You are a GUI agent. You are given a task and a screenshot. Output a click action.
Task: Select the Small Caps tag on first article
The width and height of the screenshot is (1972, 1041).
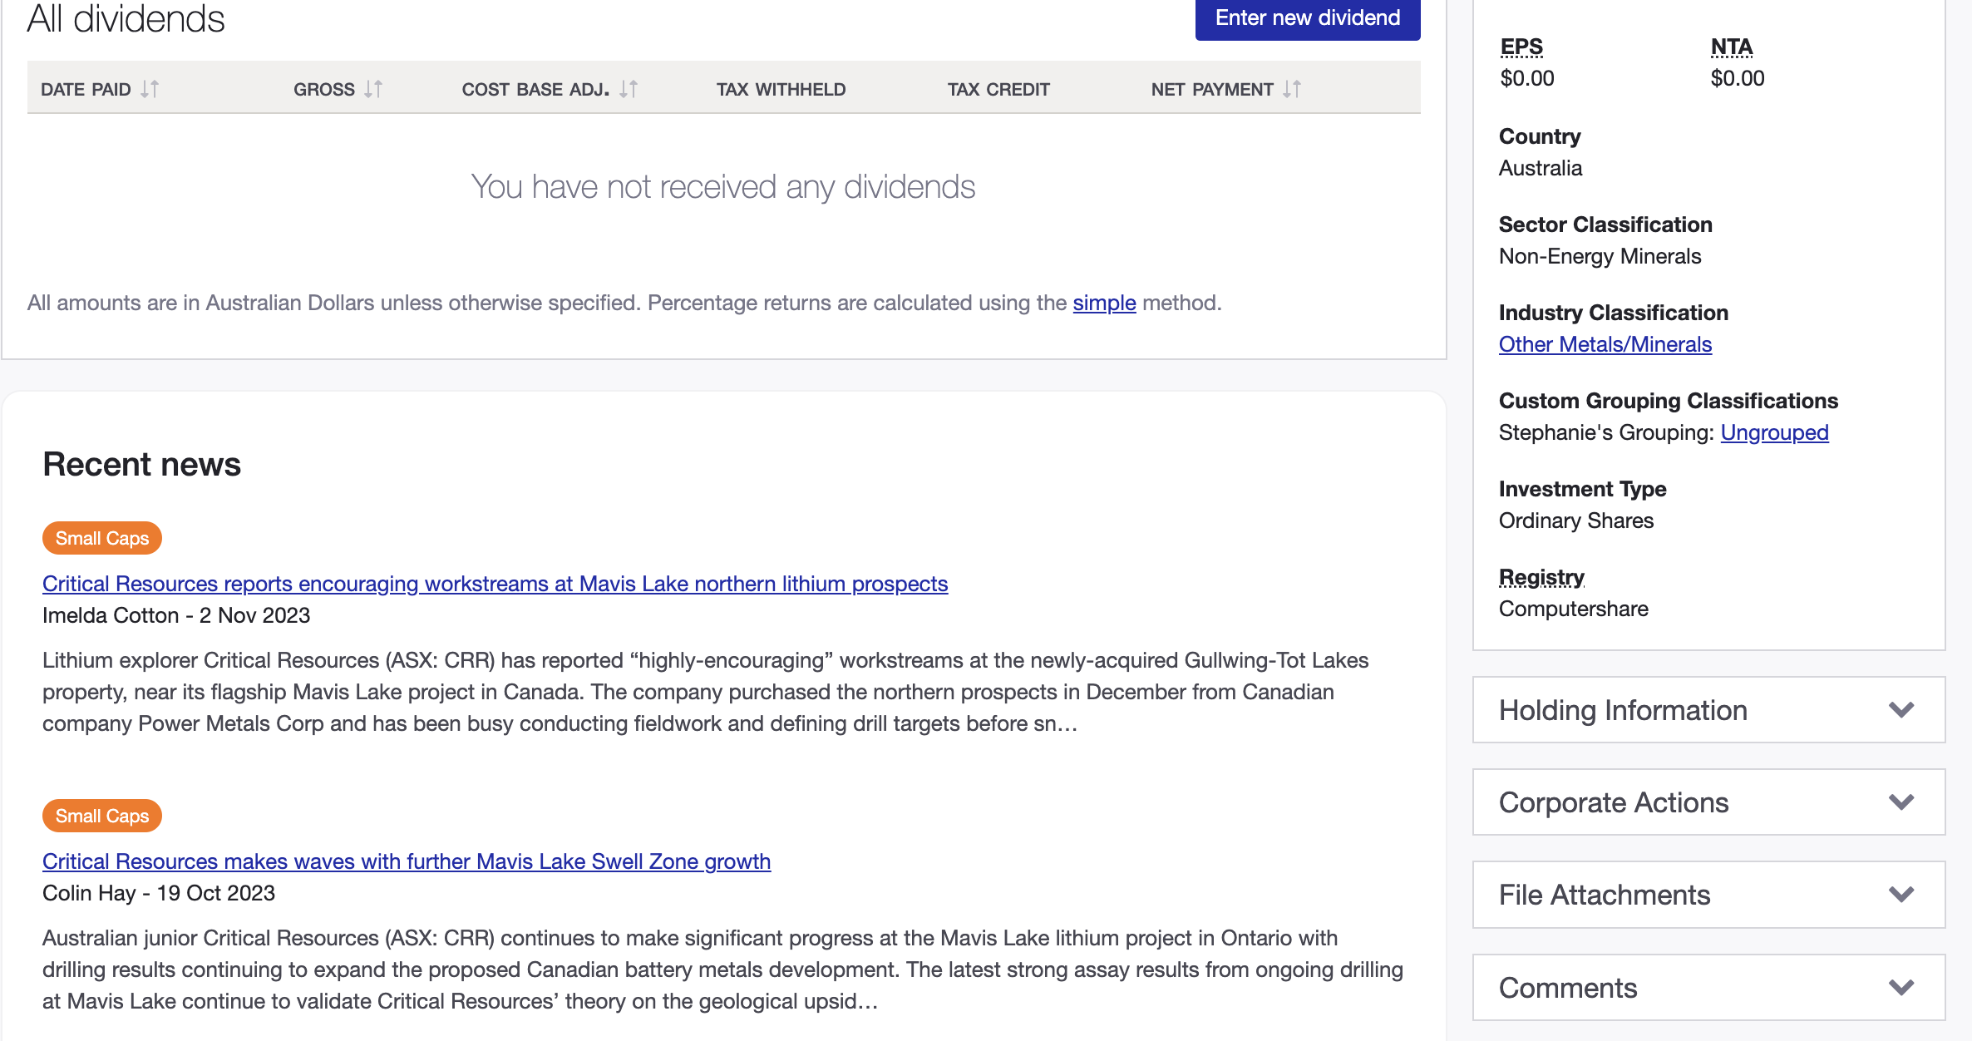click(101, 538)
